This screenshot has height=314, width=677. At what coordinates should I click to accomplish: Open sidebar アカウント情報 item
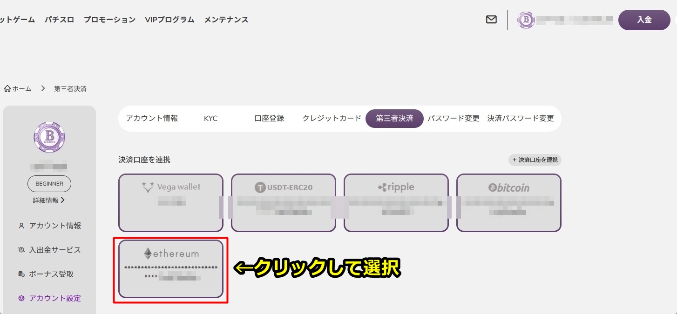coord(55,226)
